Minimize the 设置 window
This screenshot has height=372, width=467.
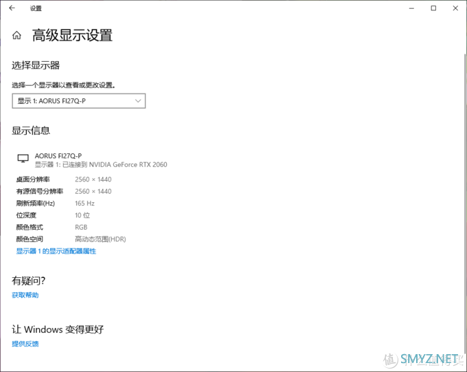coord(411,8)
